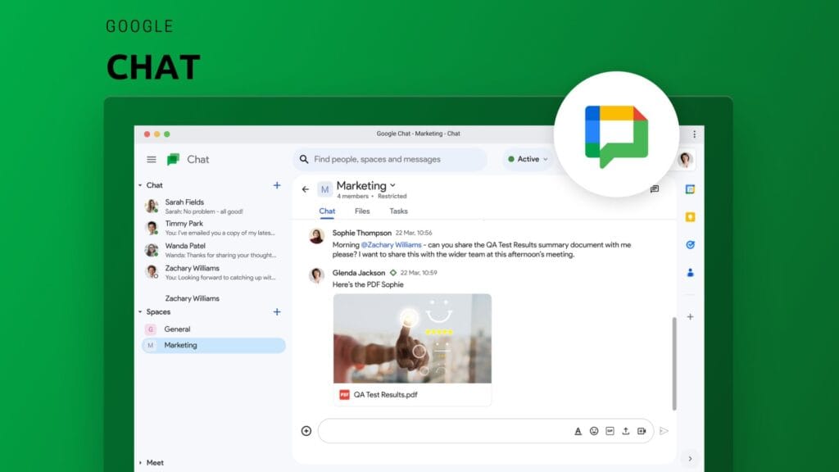
Task: Get add-ons with side panel plus
Action: (x=690, y=317)
